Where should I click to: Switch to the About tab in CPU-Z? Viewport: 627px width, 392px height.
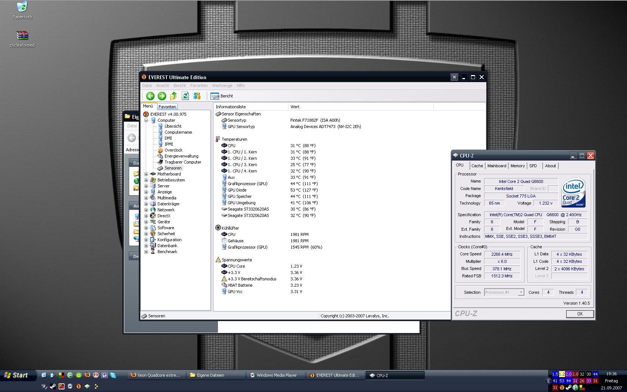tap(550, 166)
